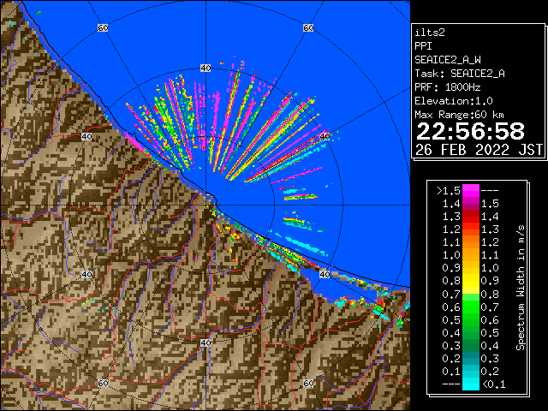Click the ">1.5" legend label
Viewport: 548px width, 411px height.
point(449,191)
